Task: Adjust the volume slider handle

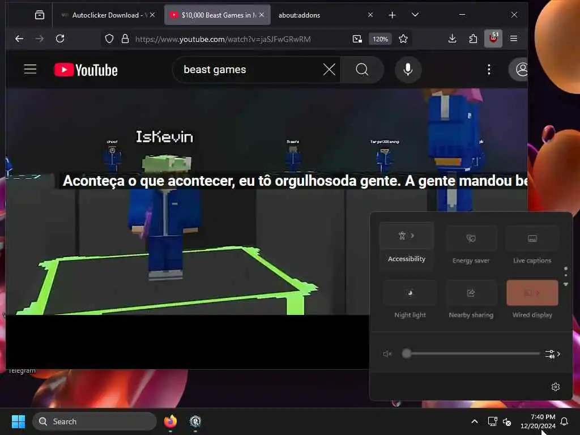Action: click(407, 353)
